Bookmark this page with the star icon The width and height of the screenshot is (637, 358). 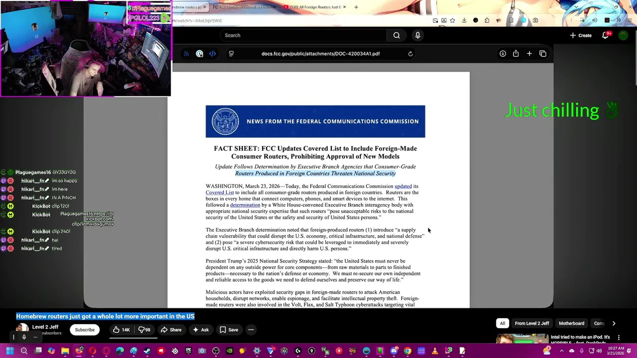coord(452,20)
